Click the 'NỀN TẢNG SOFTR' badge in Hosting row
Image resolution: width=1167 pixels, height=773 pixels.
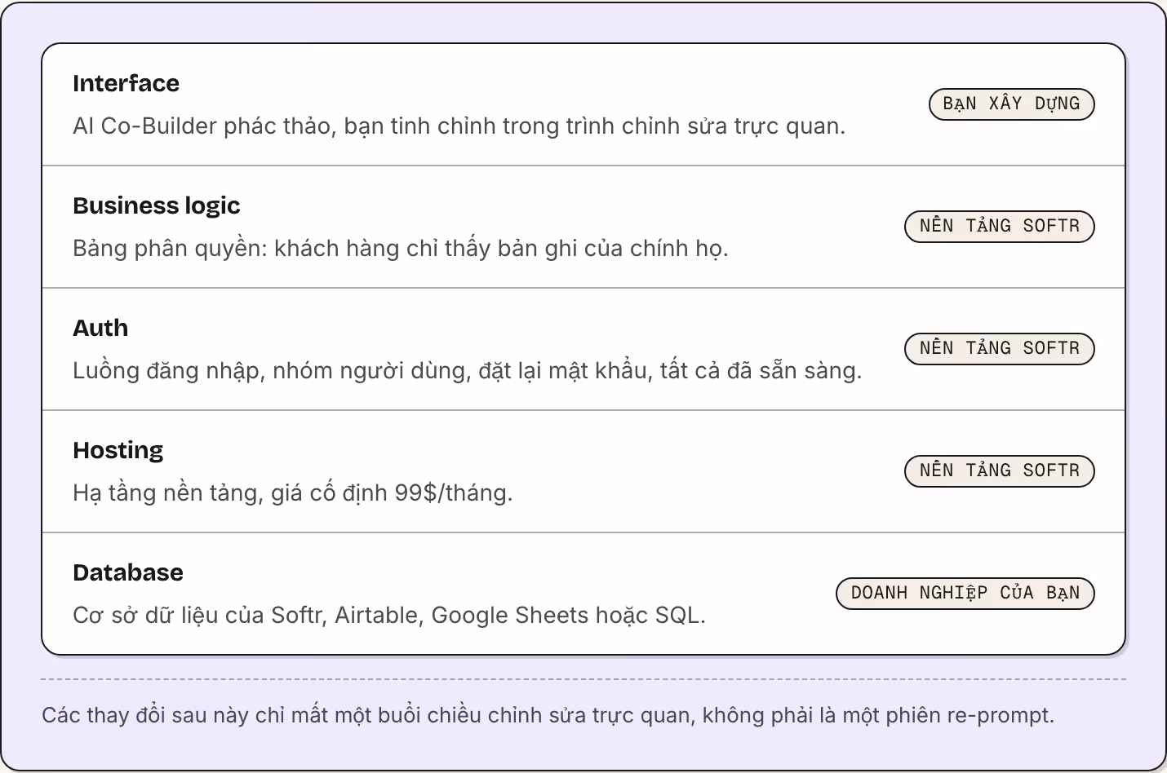[x=1000, y=471]
